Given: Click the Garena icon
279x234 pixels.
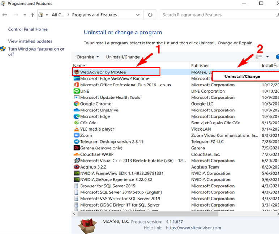Looking at the screenshot, I should [x=77, y=148].
